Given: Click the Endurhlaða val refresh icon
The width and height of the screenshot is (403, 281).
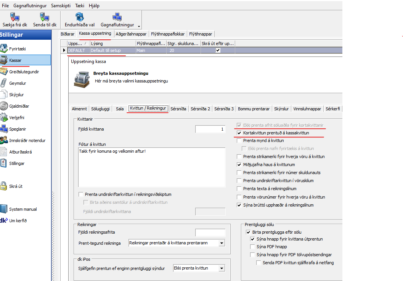Looking at the screenshot, I should click(x=79, y=17).
